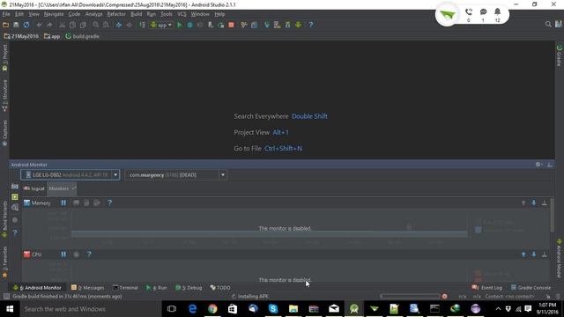Open the Tools menu
This screenshot has height=317, width=564.
tap(167, 14)
